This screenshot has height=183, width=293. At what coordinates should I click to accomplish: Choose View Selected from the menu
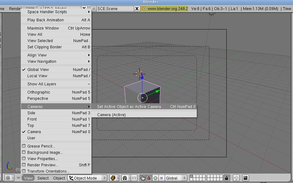(56, 41)
